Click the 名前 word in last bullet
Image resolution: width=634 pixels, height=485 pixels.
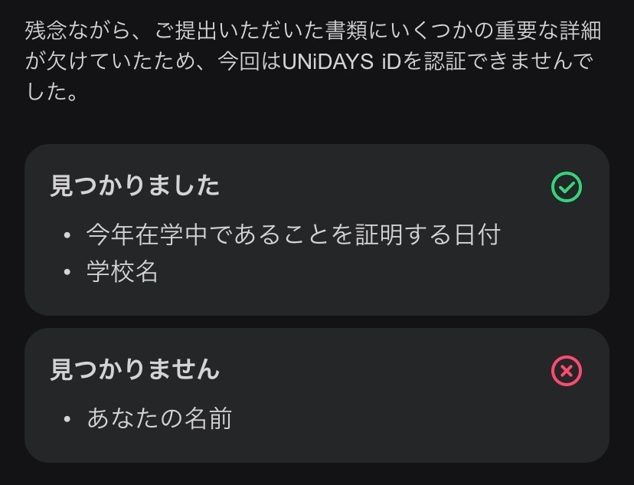click(208, 418)
